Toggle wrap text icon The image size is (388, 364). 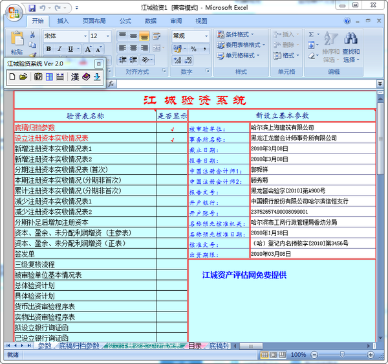(x=156, y=36)
